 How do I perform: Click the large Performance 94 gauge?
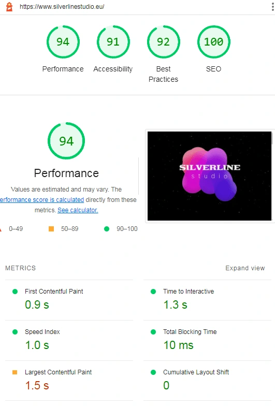[x=66, y=141]
